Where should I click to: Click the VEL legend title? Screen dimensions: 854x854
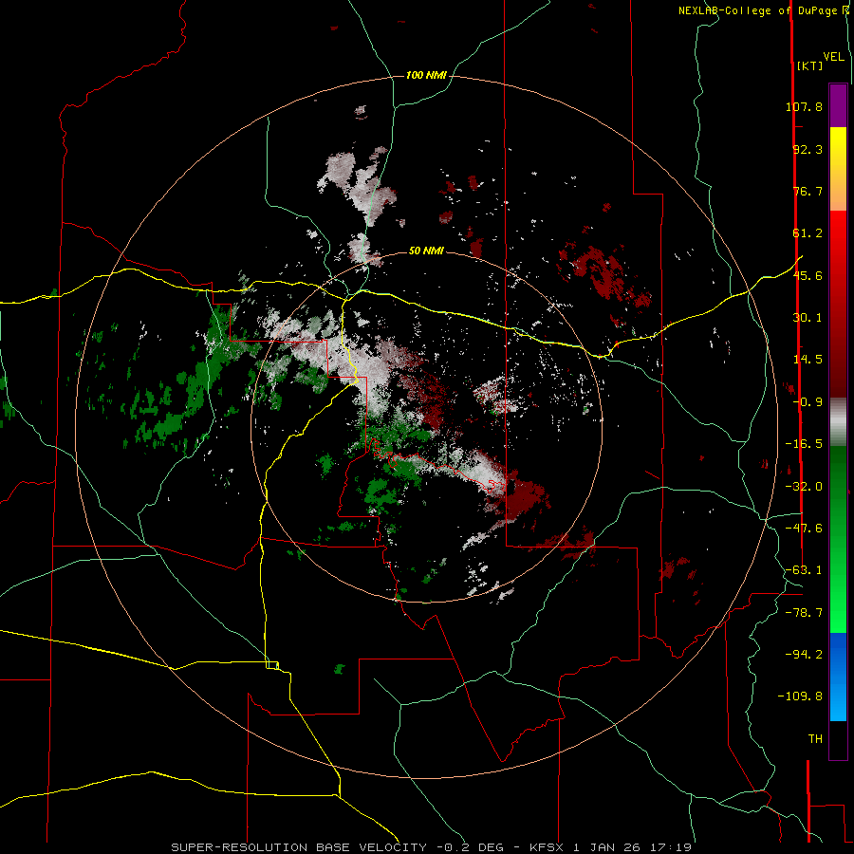pos(833,57)
